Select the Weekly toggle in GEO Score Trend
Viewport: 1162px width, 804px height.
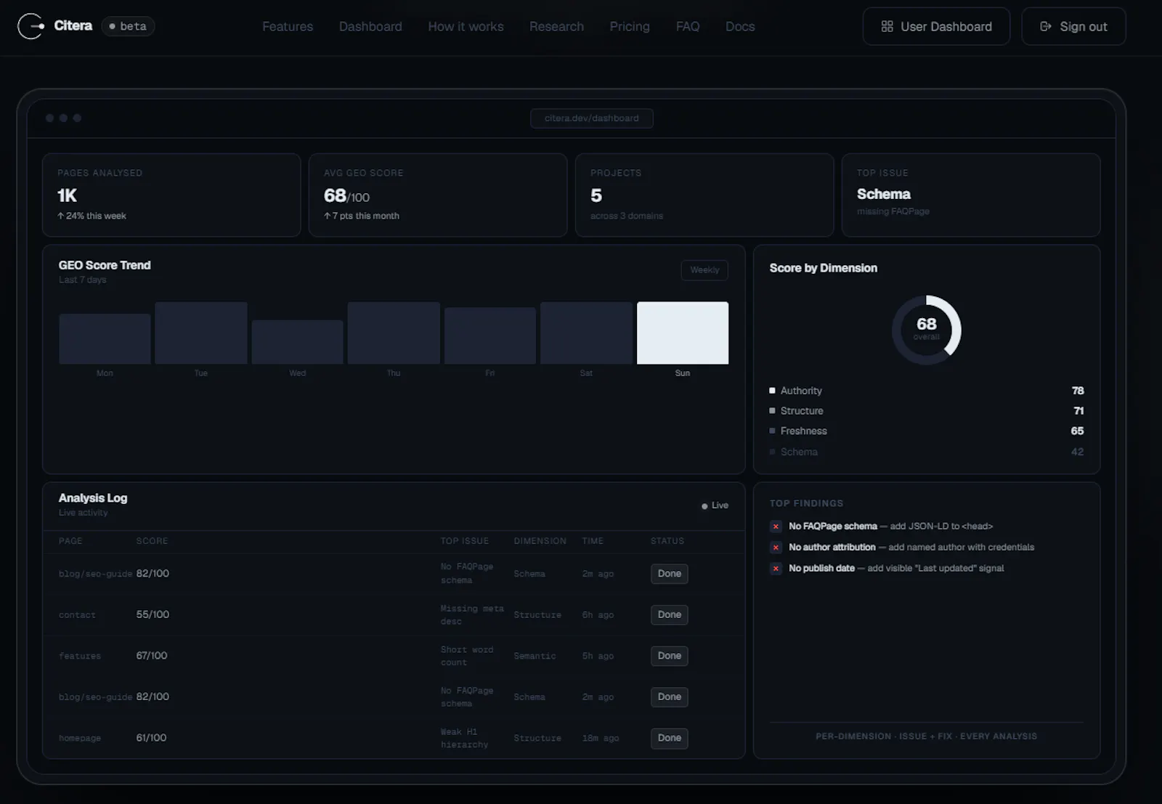pyautogui.click(x=704, y=269)
